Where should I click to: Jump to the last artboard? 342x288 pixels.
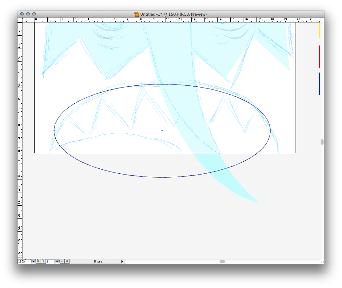(67, 262)
